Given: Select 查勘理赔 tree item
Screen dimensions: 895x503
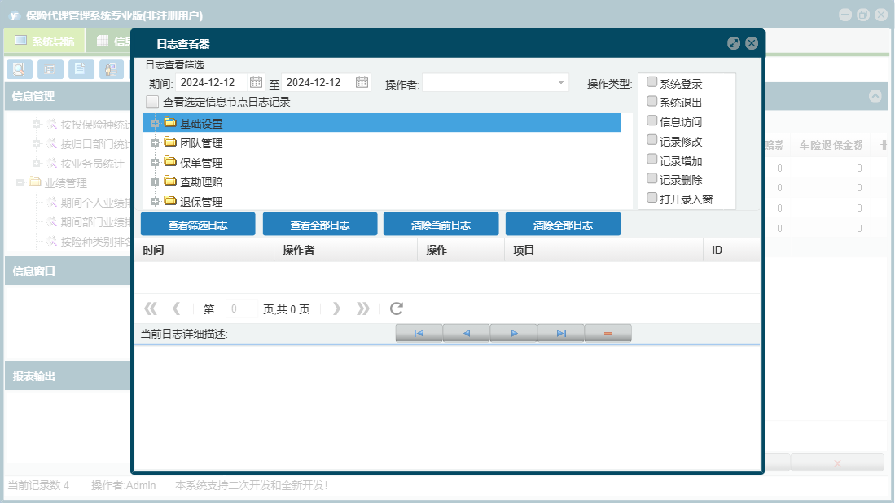Looking at the screenshot, I should coord(201,182).
